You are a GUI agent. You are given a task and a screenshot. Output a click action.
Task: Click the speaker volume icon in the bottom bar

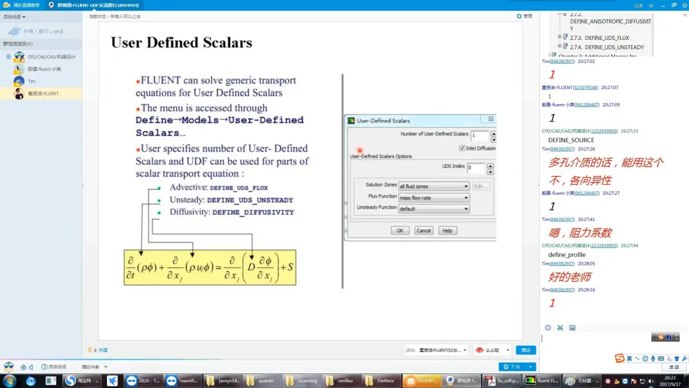(x=31, y=367)
